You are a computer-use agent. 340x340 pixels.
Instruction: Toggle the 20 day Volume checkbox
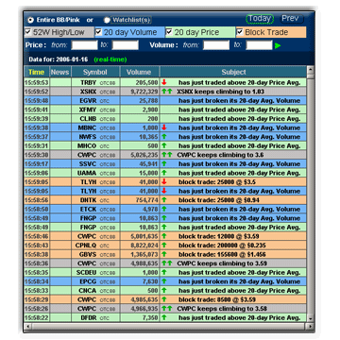[x=98, y=32]
